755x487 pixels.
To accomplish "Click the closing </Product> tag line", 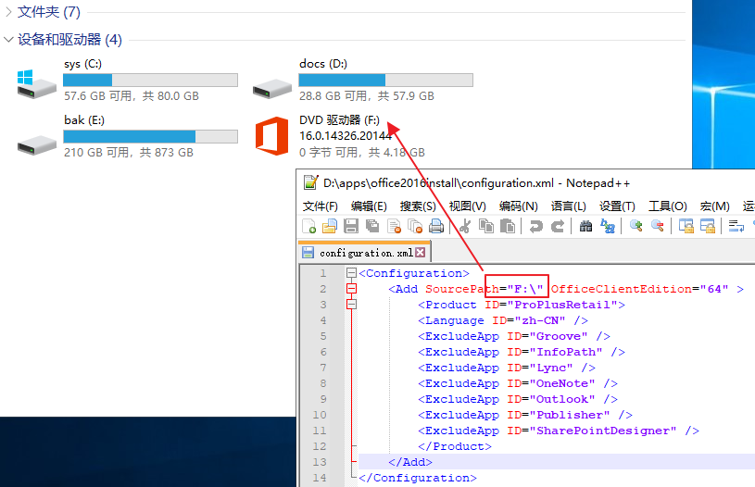I will tap(455, 446).
